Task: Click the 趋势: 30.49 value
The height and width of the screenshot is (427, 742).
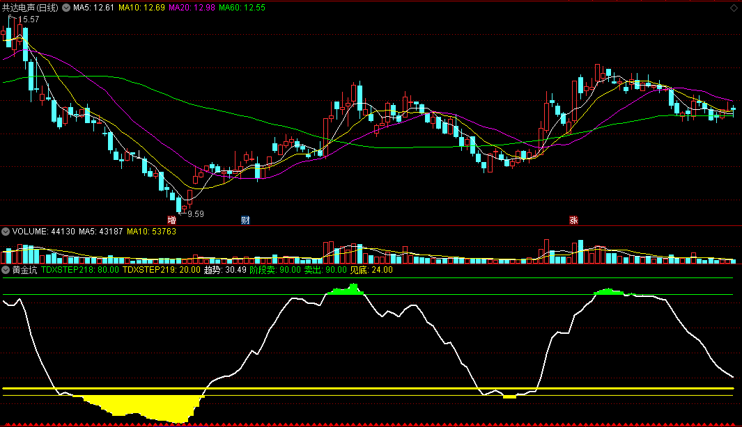Action: click(x=225, y=270)
